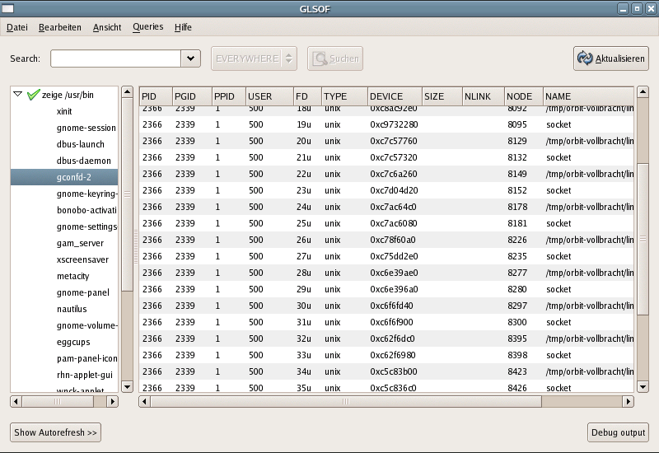Select rhn-applet-gui in the process tree
Screen dimensions: 659x453
85,375
